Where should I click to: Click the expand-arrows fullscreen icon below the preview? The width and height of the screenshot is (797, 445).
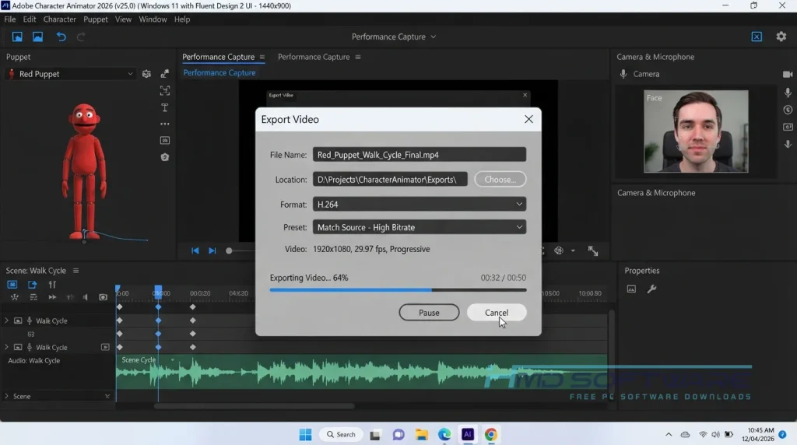(x=592, y=251)
